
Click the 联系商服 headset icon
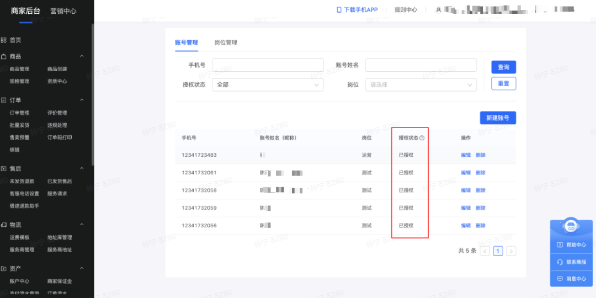coord(560,262)
